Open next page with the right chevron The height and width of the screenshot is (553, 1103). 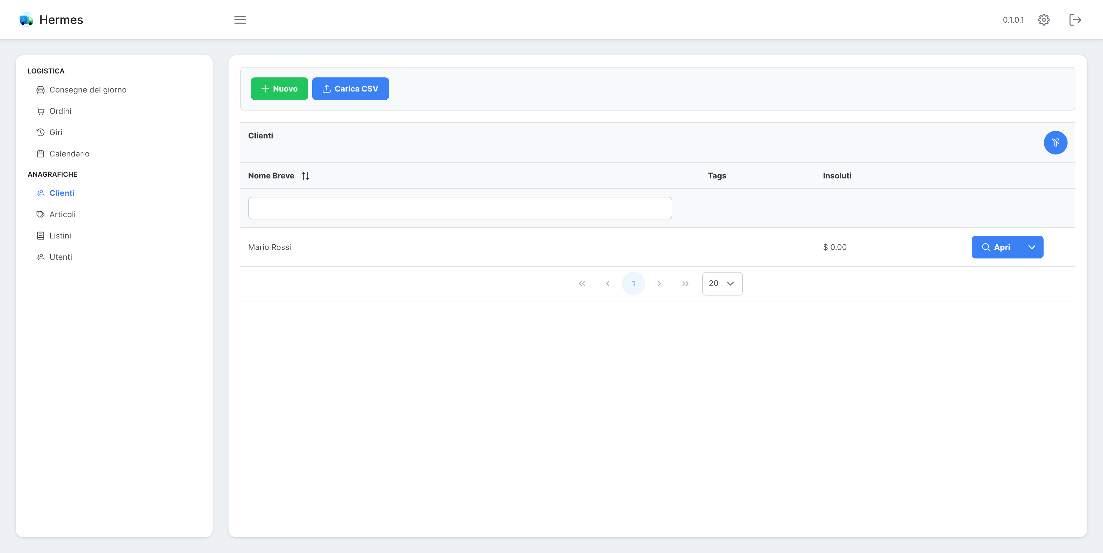660,283
